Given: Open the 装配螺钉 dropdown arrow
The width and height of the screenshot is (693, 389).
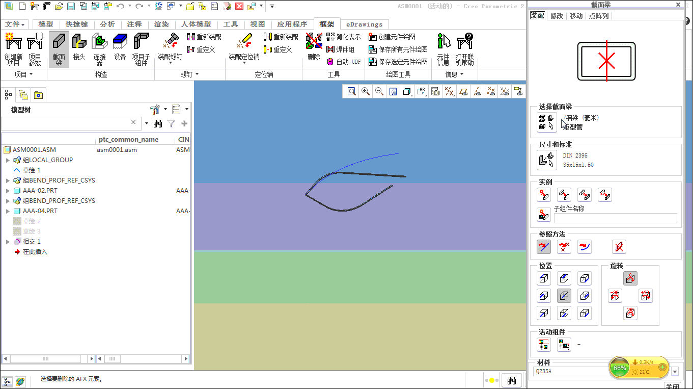Looking at the screenshot, I should click(x=170, y=62).
